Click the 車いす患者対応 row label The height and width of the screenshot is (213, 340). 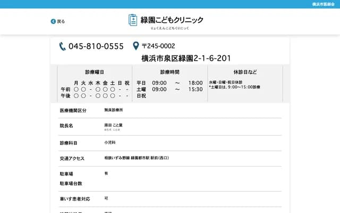75,199
